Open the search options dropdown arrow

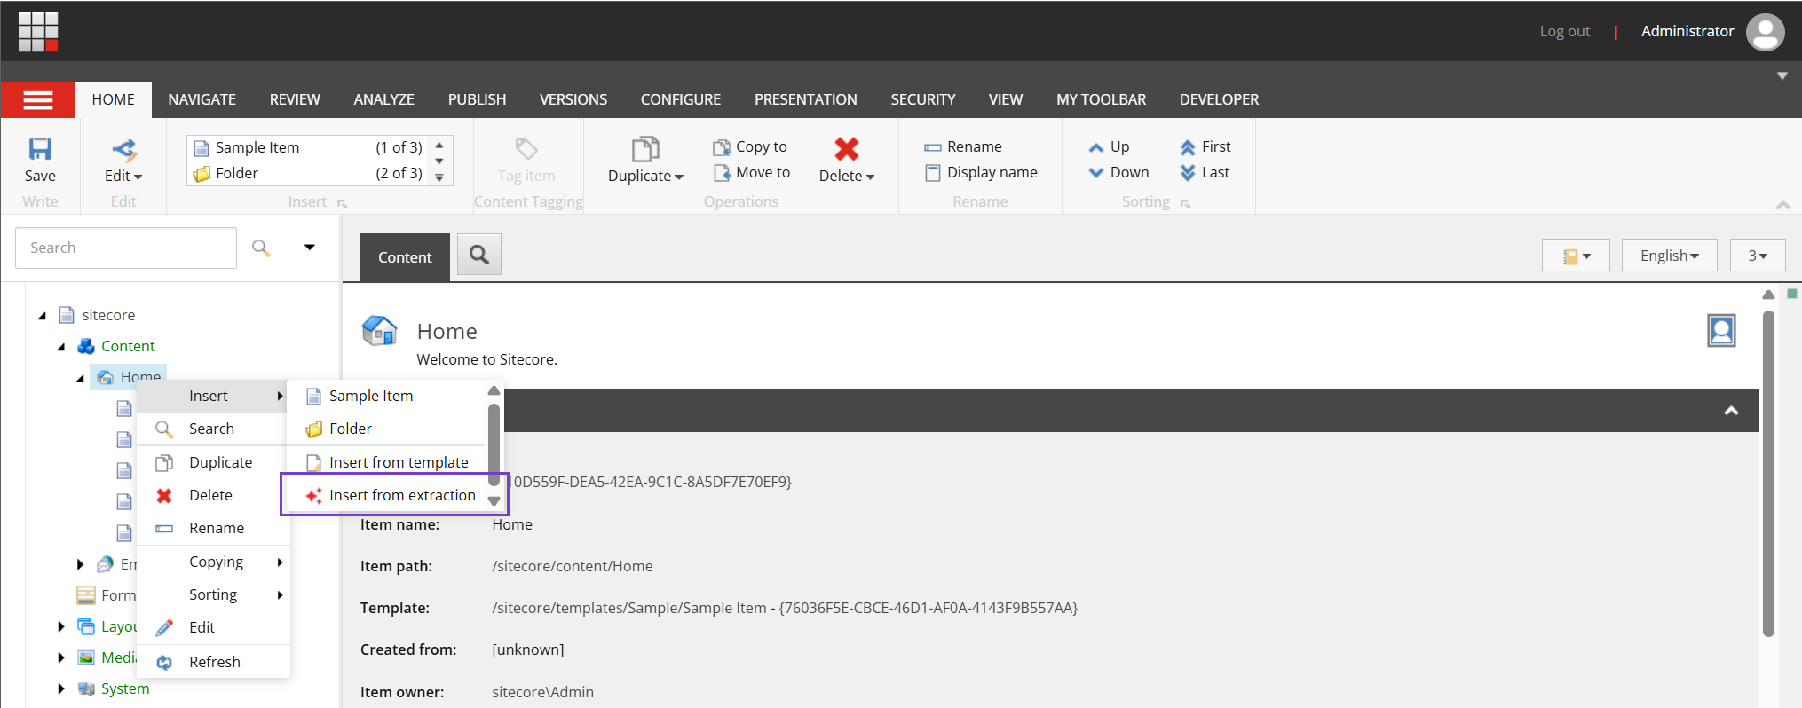coord(310,248)
